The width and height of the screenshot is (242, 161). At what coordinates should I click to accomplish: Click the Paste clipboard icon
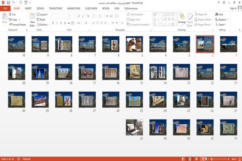[4, 17]
